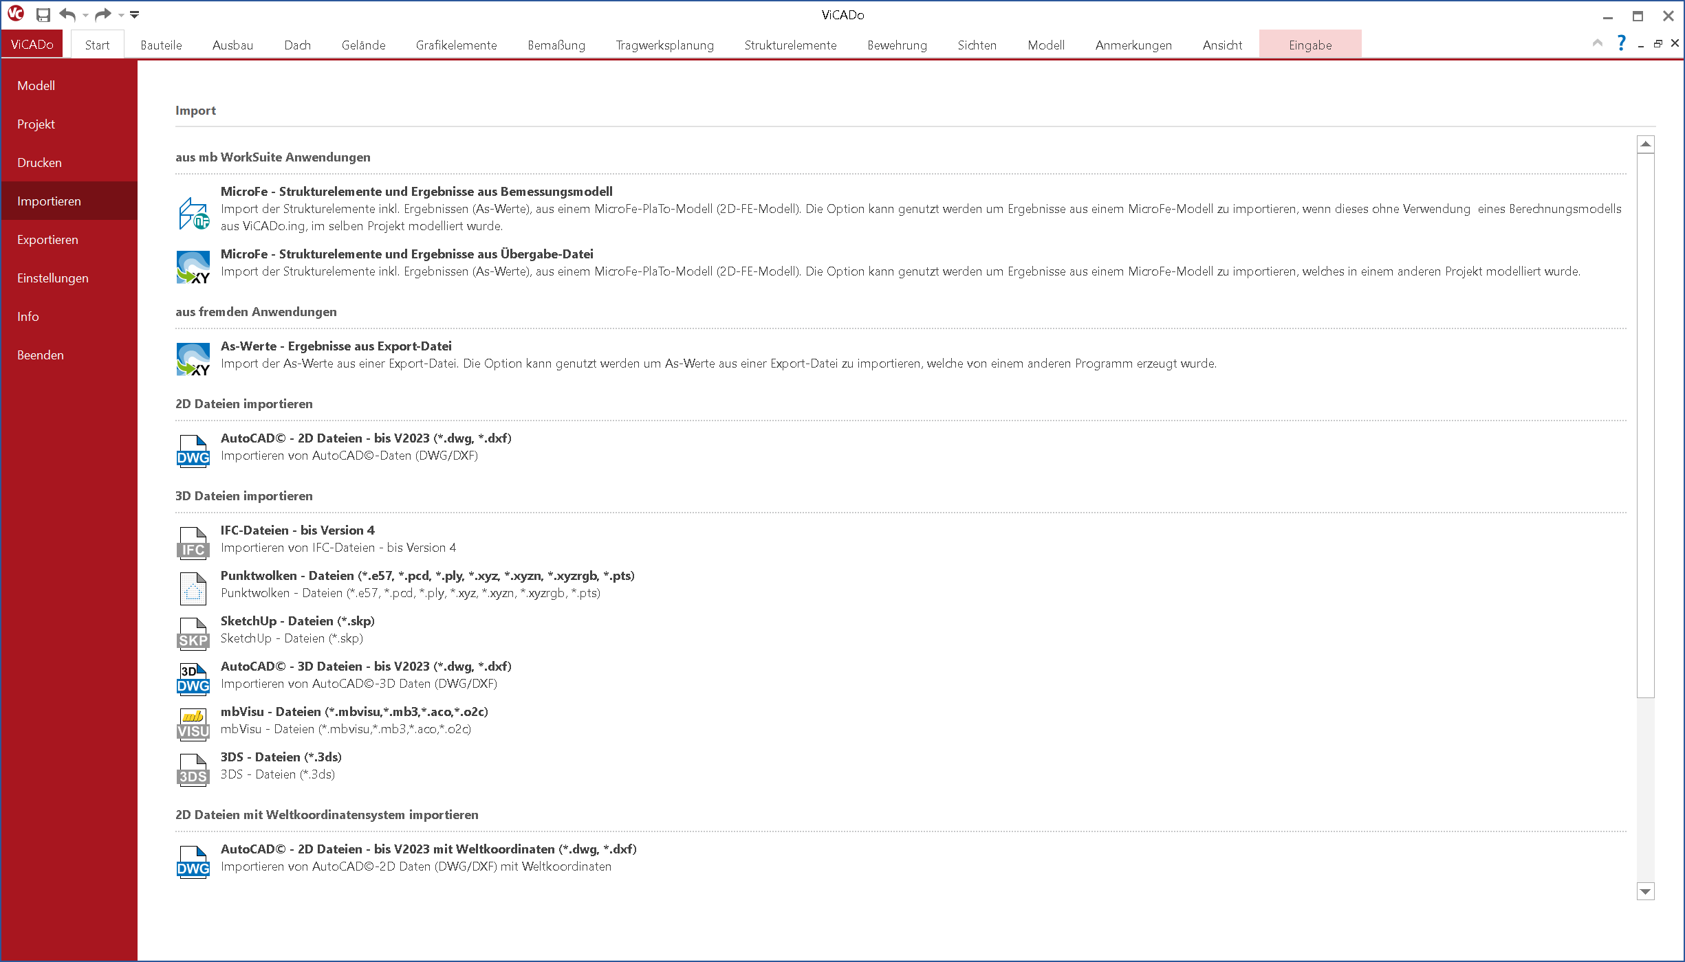This screenshot has height=962, width=1685.
Task: Open the Strukturelemente ribbon tab
Action: tap(790, 45)
